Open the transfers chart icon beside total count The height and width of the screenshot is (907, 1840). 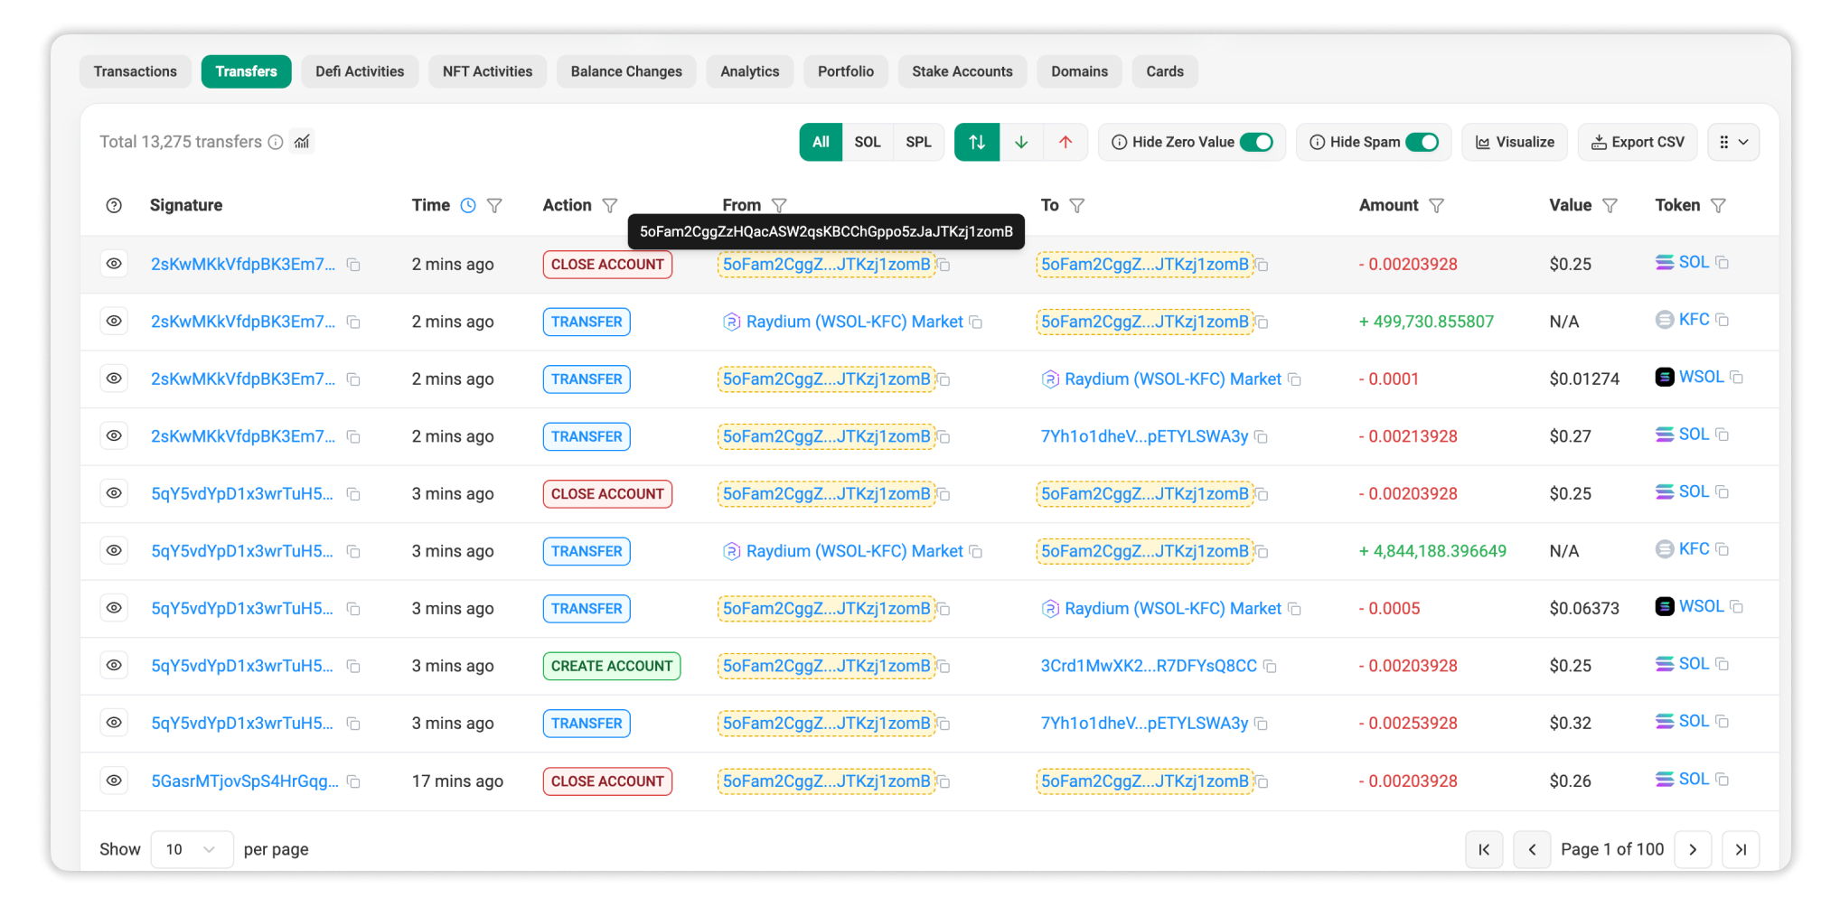[302, 142]
